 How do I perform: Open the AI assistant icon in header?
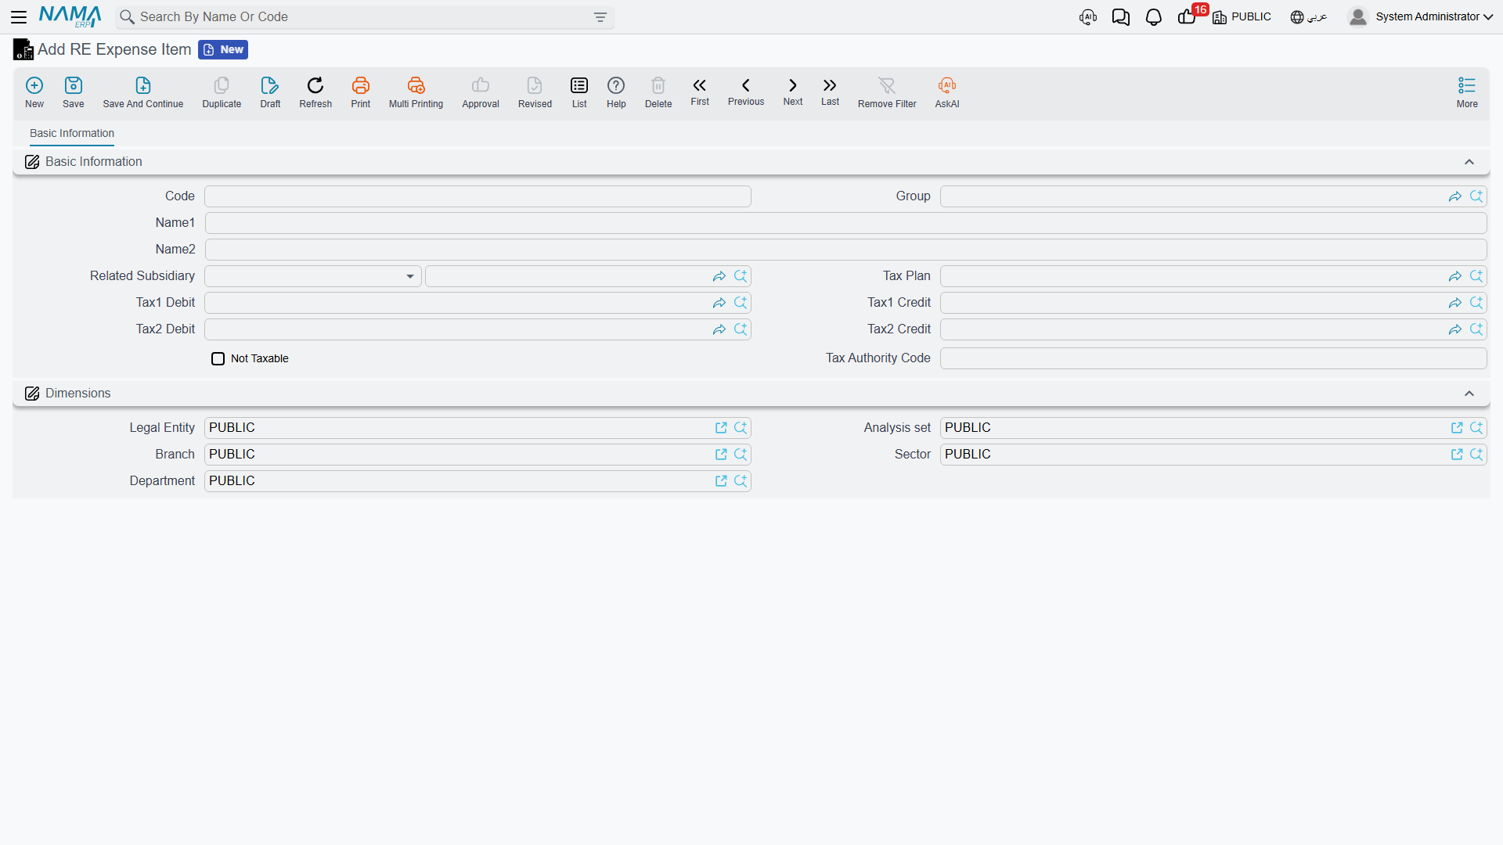[1088, 17]
